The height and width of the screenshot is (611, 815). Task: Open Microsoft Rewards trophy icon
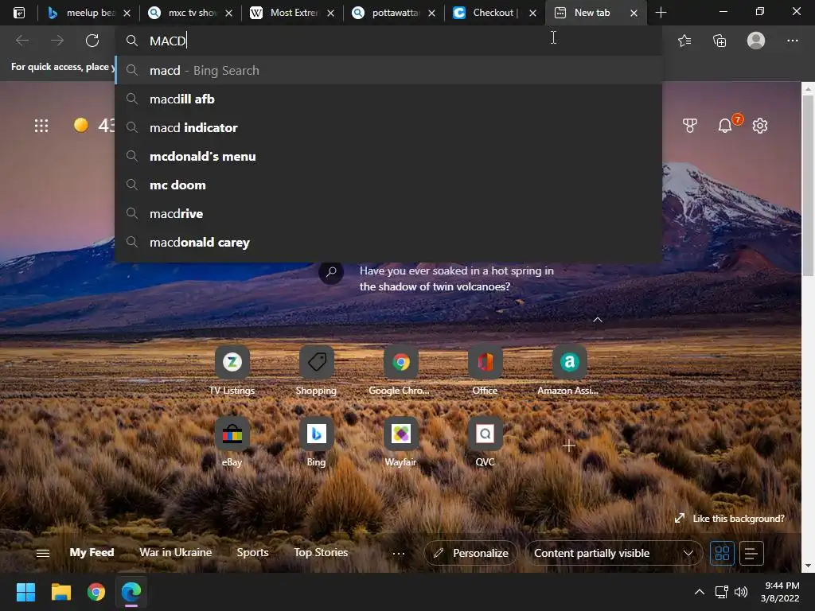point(690,125)
